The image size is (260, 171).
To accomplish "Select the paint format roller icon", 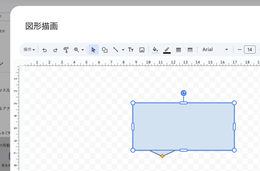I will (x=66, y=50).
